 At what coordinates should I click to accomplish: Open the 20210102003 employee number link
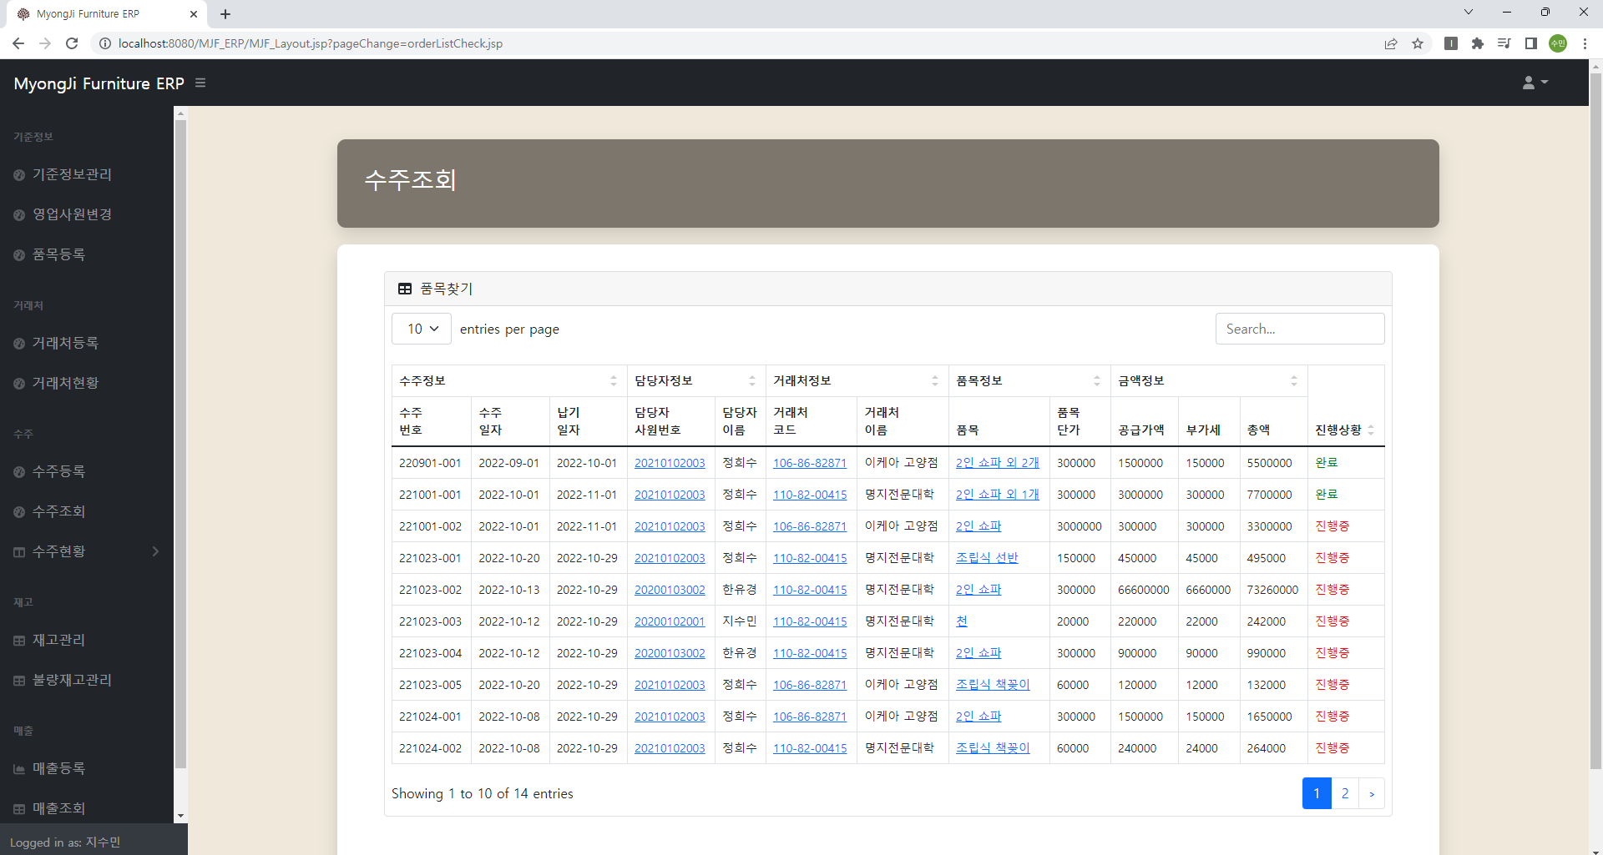[x=670, y=462]
